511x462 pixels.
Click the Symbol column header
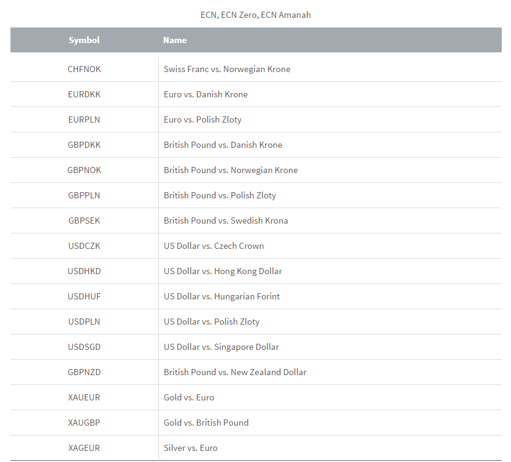(x=84, y=40)
